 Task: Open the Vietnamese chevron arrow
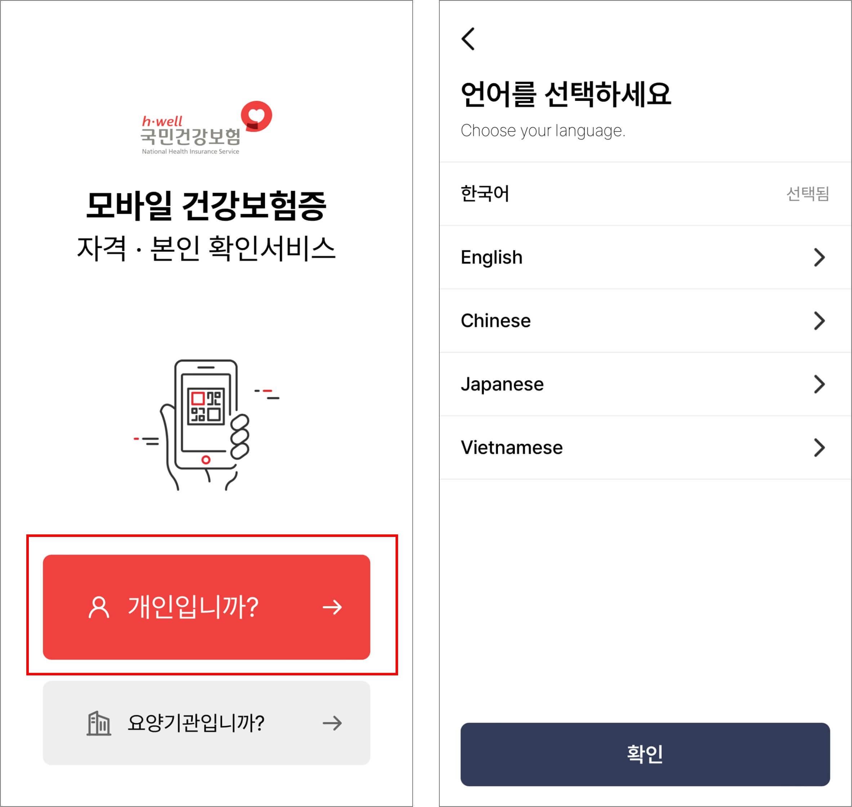[819, 448]
